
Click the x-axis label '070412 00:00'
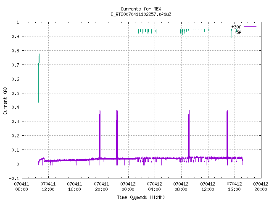pyautogui.click(x=128, y=187)
